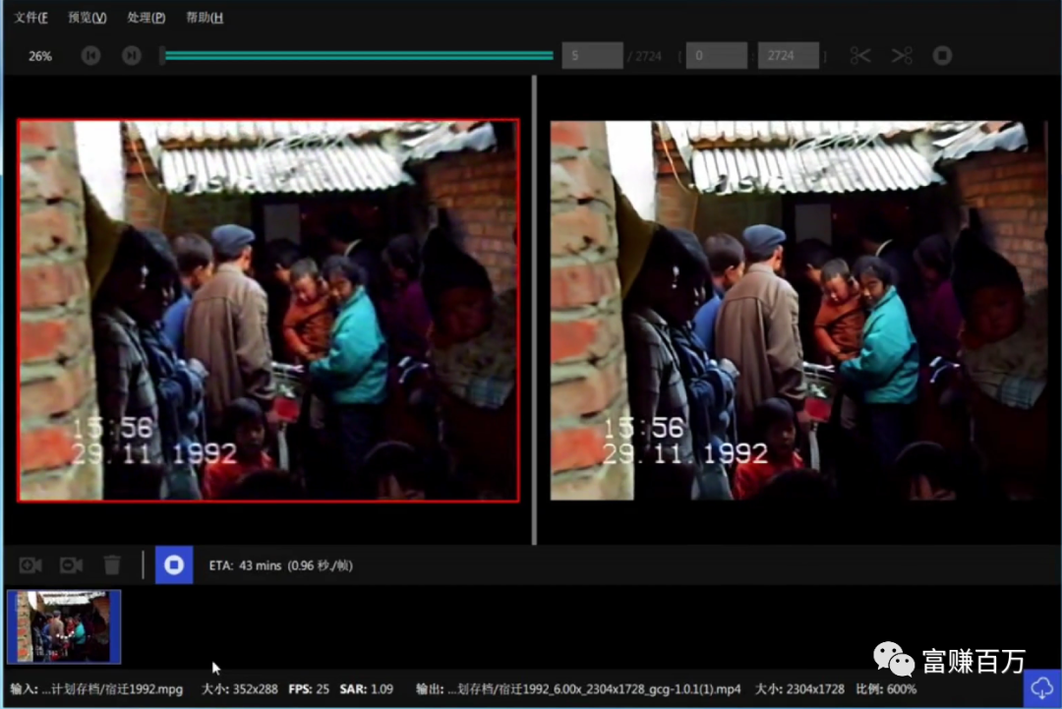The width and height of the screenshot is (1062, 709).
Task: Click the next frame button
Action: tap(131, 56)
